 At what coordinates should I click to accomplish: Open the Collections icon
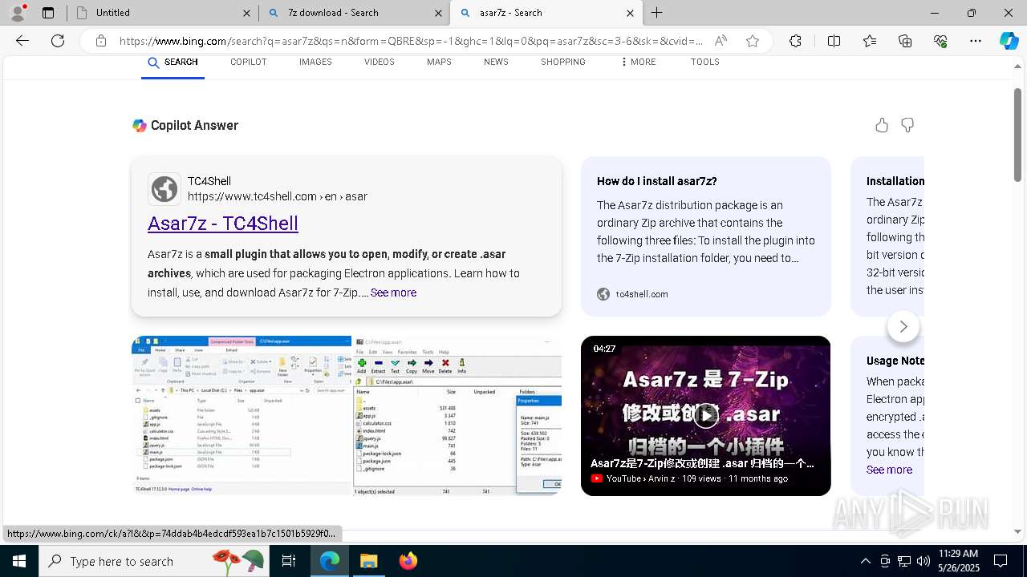905,41
